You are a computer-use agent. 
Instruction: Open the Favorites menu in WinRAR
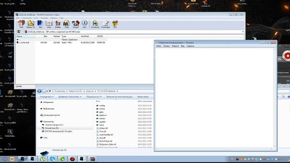pyautogui.click(x=44, y=18)
